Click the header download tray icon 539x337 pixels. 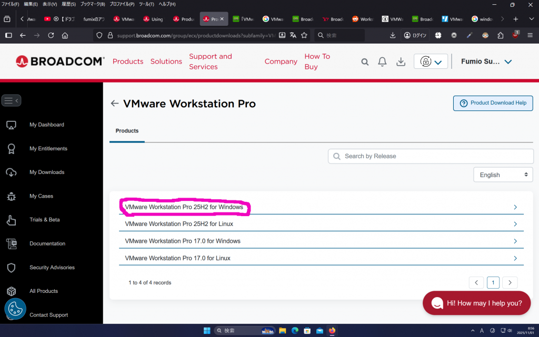point(401,62)
